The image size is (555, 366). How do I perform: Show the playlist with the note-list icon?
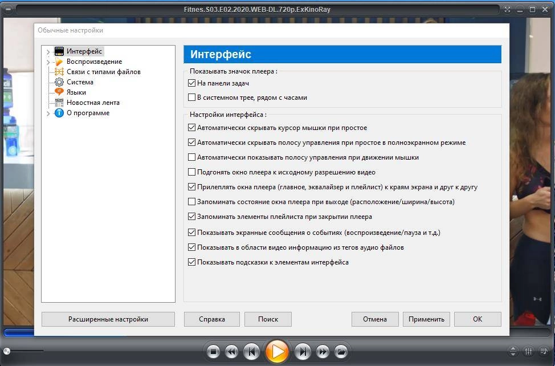(544, 351)
